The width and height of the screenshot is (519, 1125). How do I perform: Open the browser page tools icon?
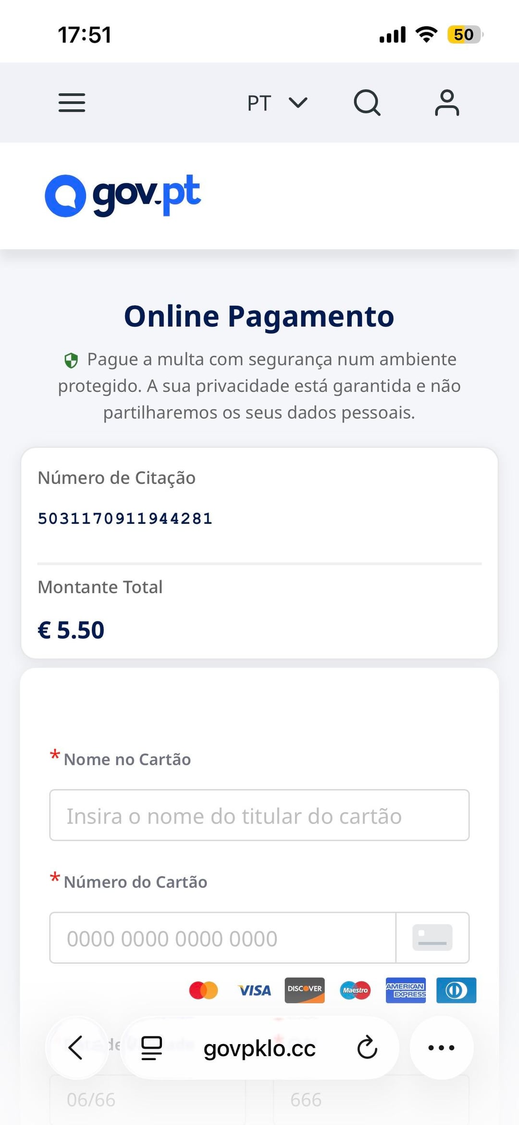[151, 1047]
